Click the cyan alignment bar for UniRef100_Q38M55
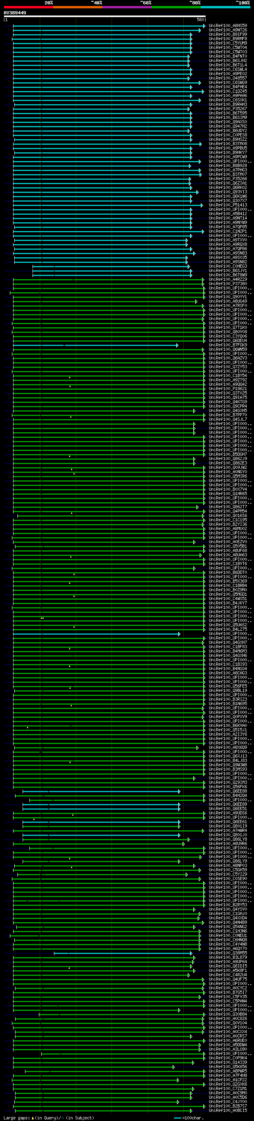Viewport: 254px width, 1121px height. [123, 953]
